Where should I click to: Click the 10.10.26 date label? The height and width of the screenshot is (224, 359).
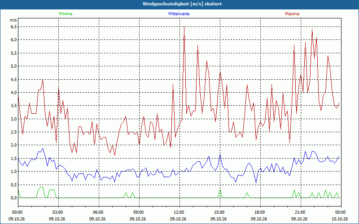[340, 219]
